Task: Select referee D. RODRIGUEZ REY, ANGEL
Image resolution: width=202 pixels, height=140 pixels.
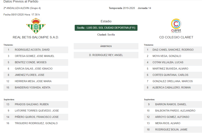Action: [x=106, y=55]
